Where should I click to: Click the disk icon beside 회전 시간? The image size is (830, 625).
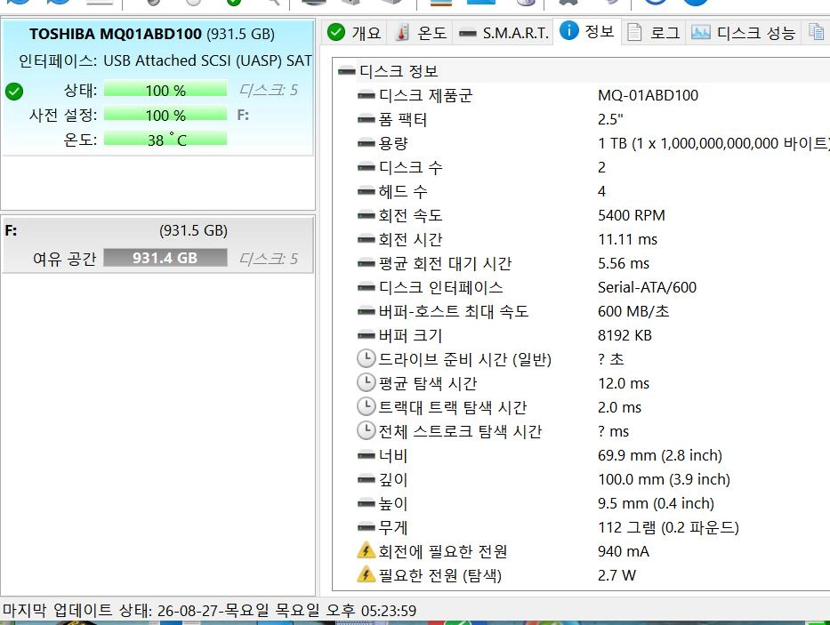(x=366, y=240)
